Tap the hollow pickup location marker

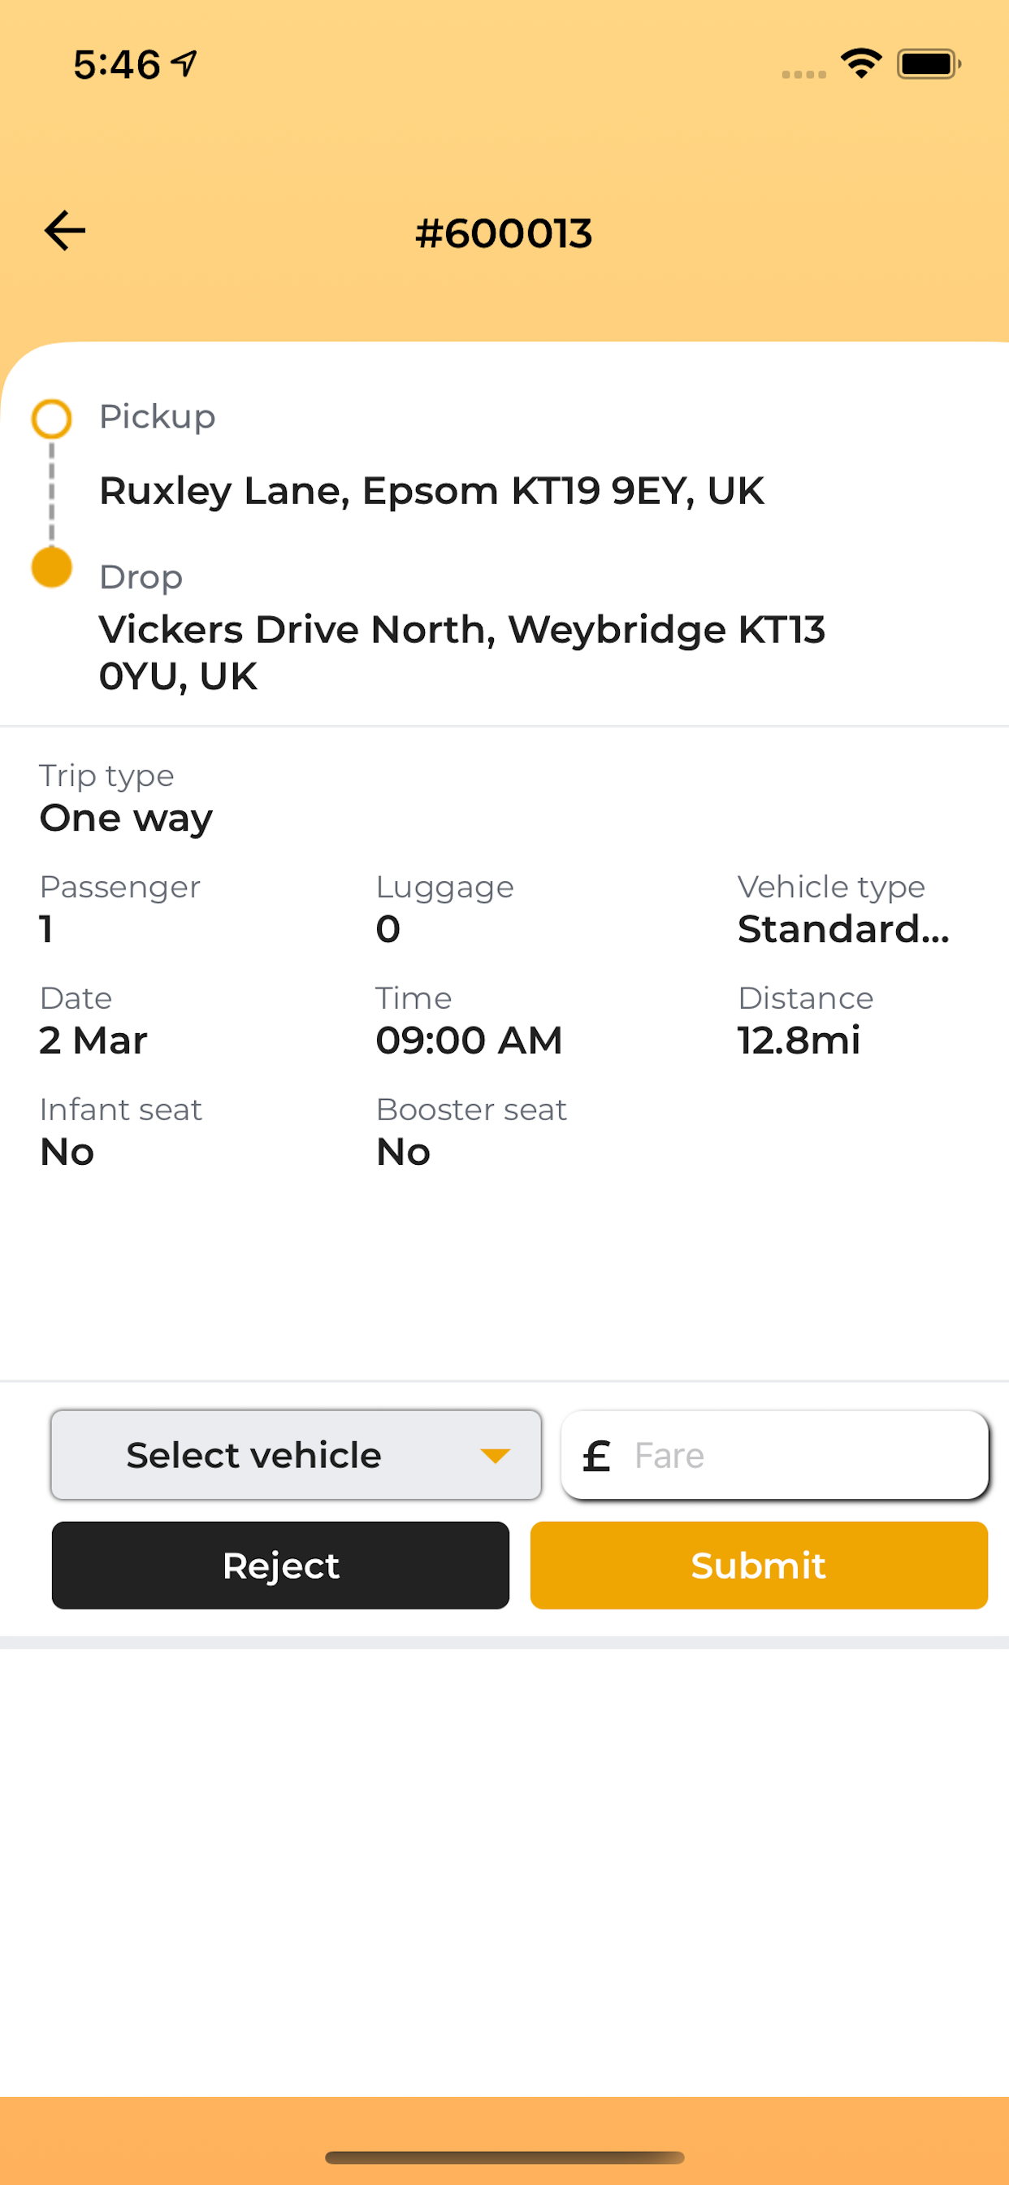coord(52,419)
